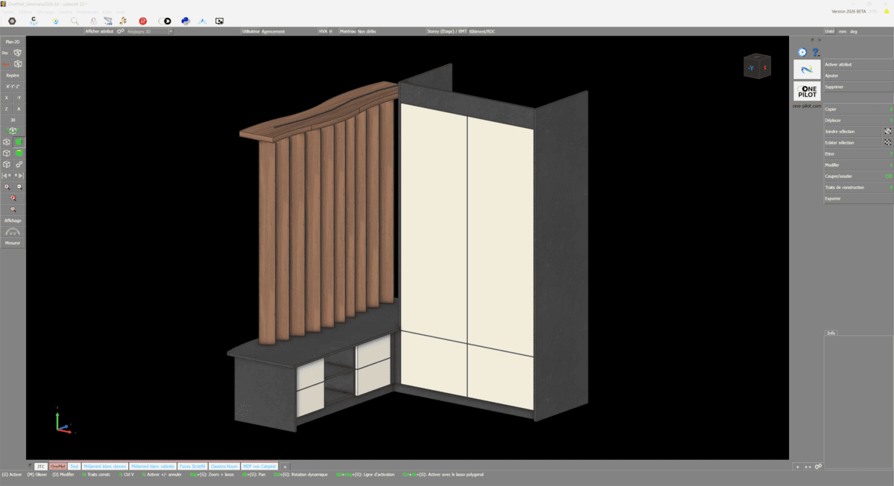This screenshot has width=894, height=486.
Task: Select the Faces Stratifié tab
Action: 192,466
